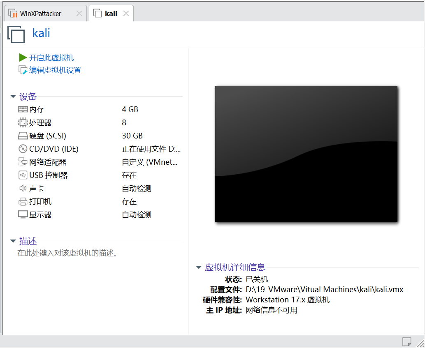Open 硬盘 (SCSI) device entry
This screenshot has width=425, height=348.
[x=48, y=136]
